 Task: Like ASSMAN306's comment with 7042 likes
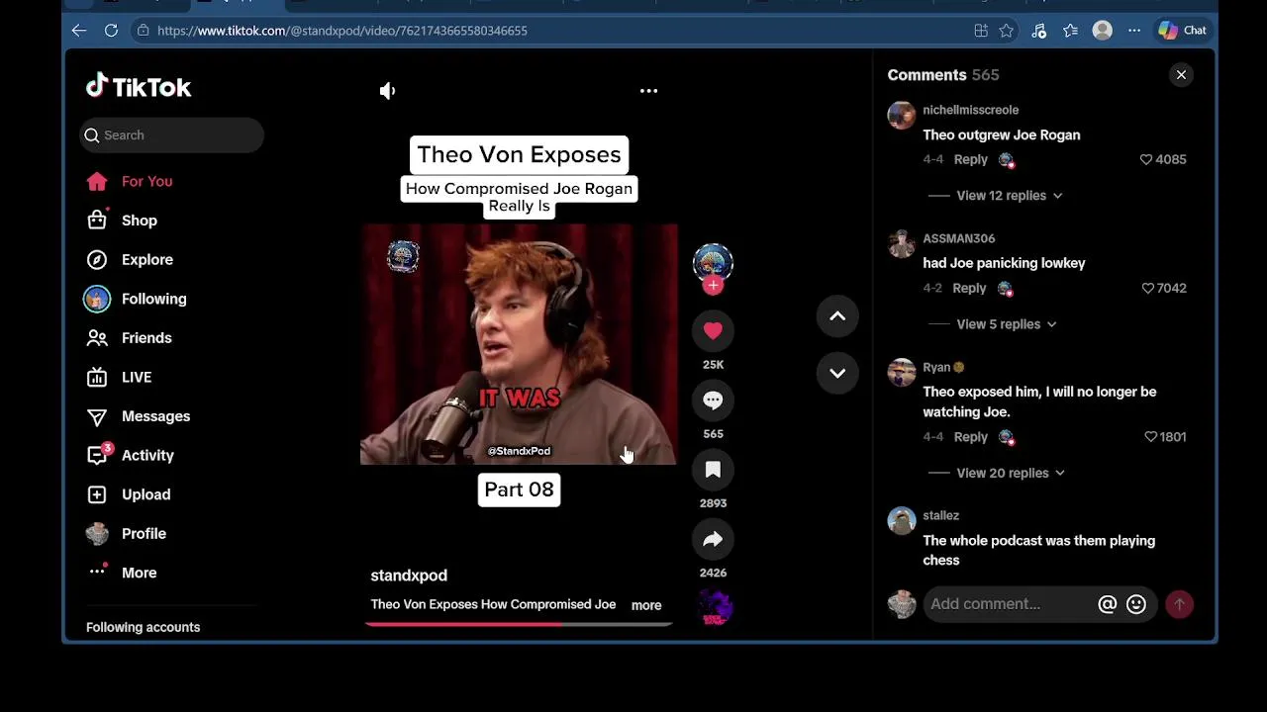tap(1147, 288)
